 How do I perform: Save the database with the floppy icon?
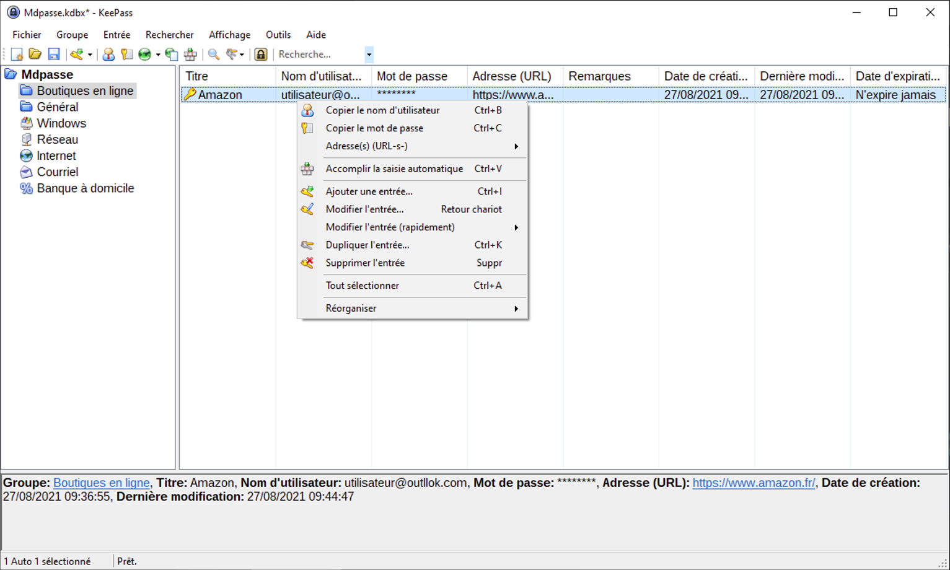coord(54,55)
